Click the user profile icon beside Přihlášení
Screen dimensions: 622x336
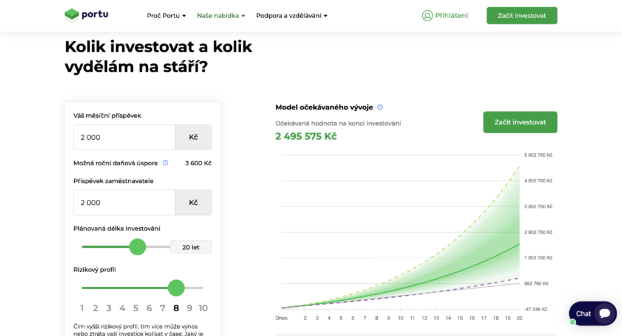click(427, 16)
